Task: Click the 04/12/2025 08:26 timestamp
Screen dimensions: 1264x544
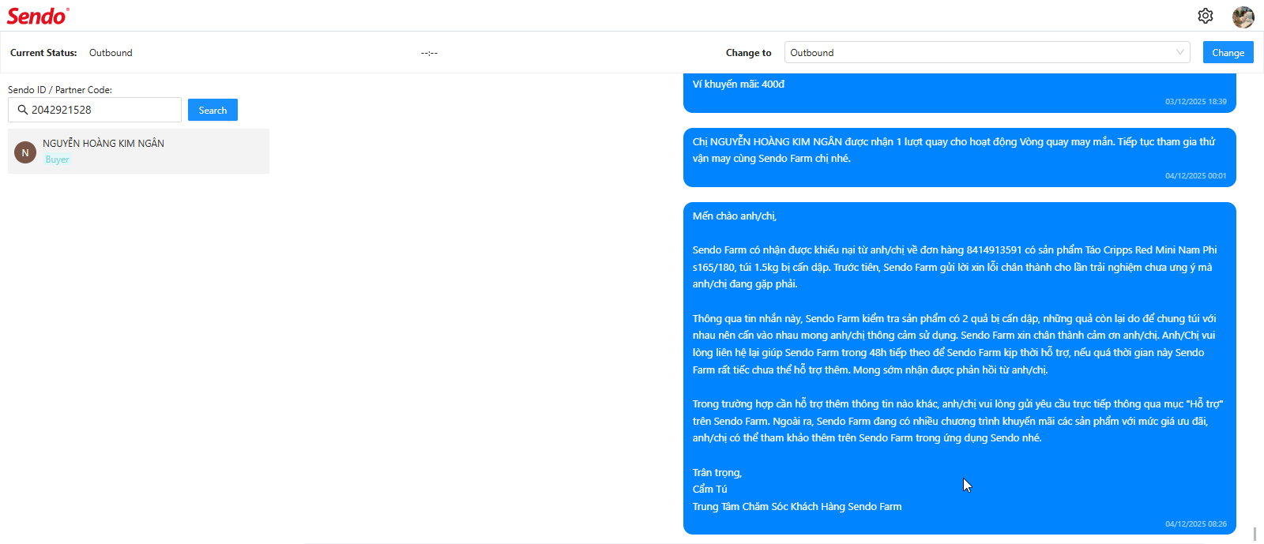Action: coord(1195,524)
